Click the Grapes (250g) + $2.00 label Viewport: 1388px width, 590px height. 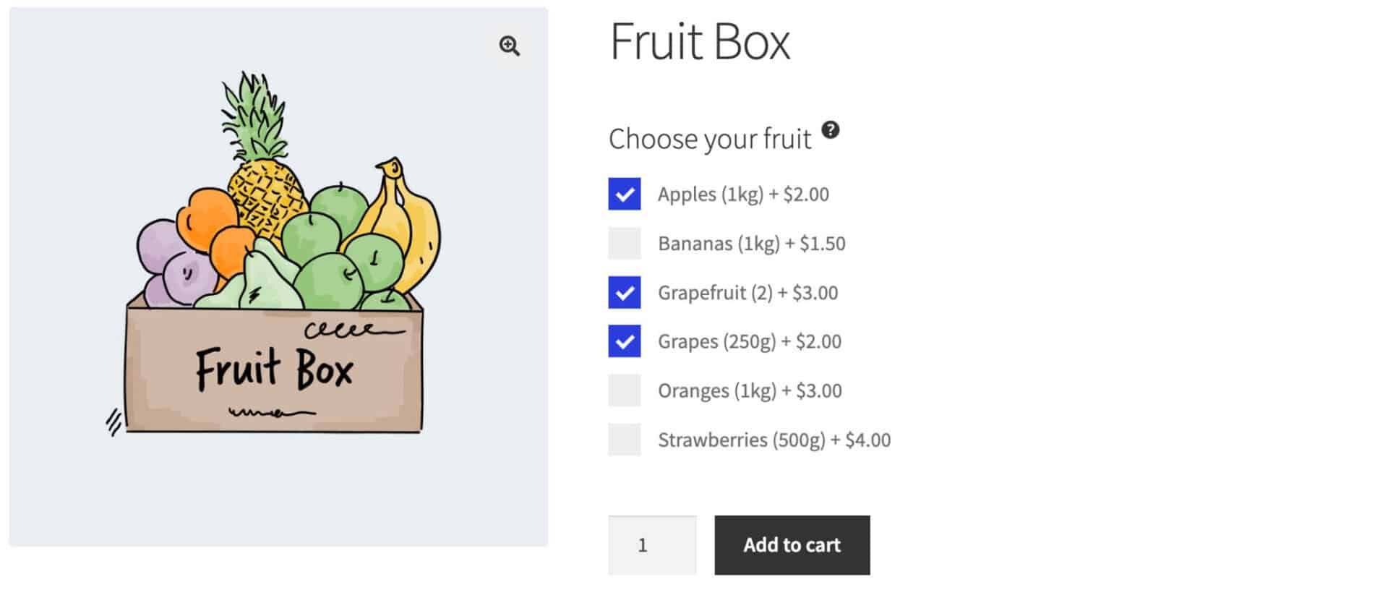pyautogui.click(x=749, y=341)
